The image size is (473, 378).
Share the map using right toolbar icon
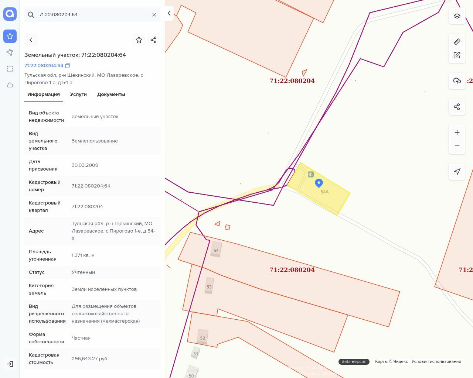pyautogui.click(x=457, y=107)
